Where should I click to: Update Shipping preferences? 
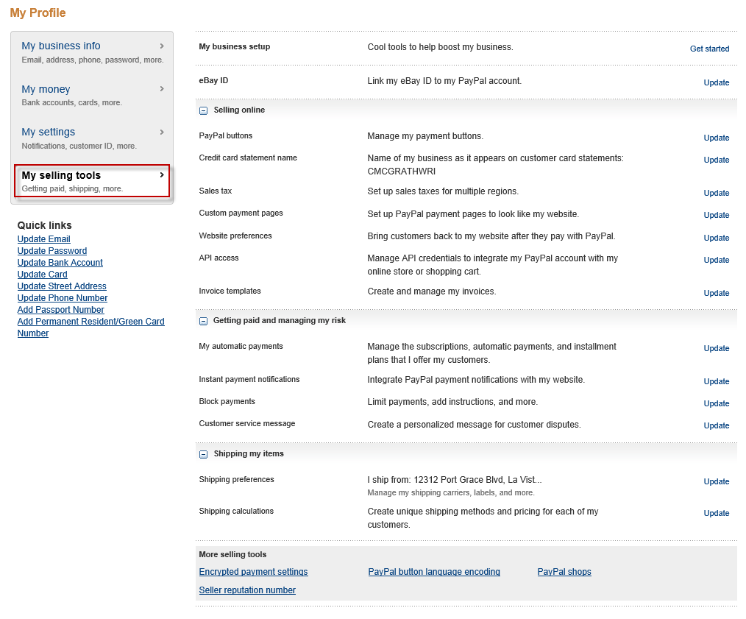(x=716, y=481)
